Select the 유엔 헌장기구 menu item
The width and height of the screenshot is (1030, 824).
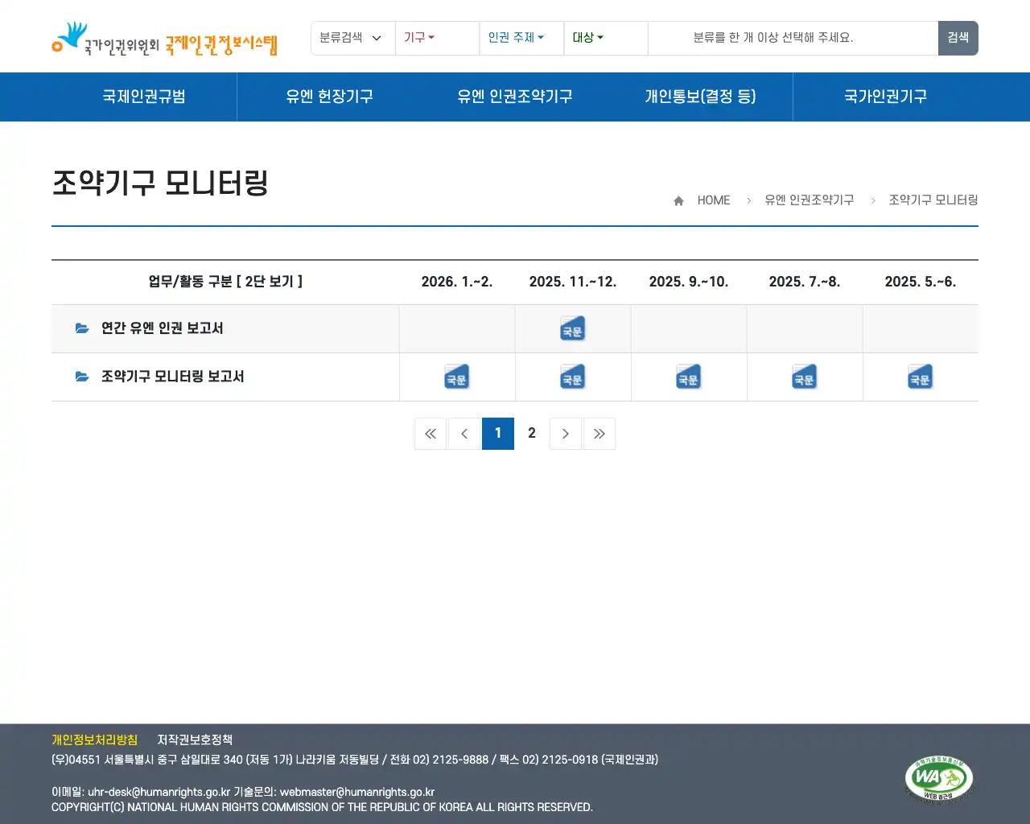click(330, 97)
